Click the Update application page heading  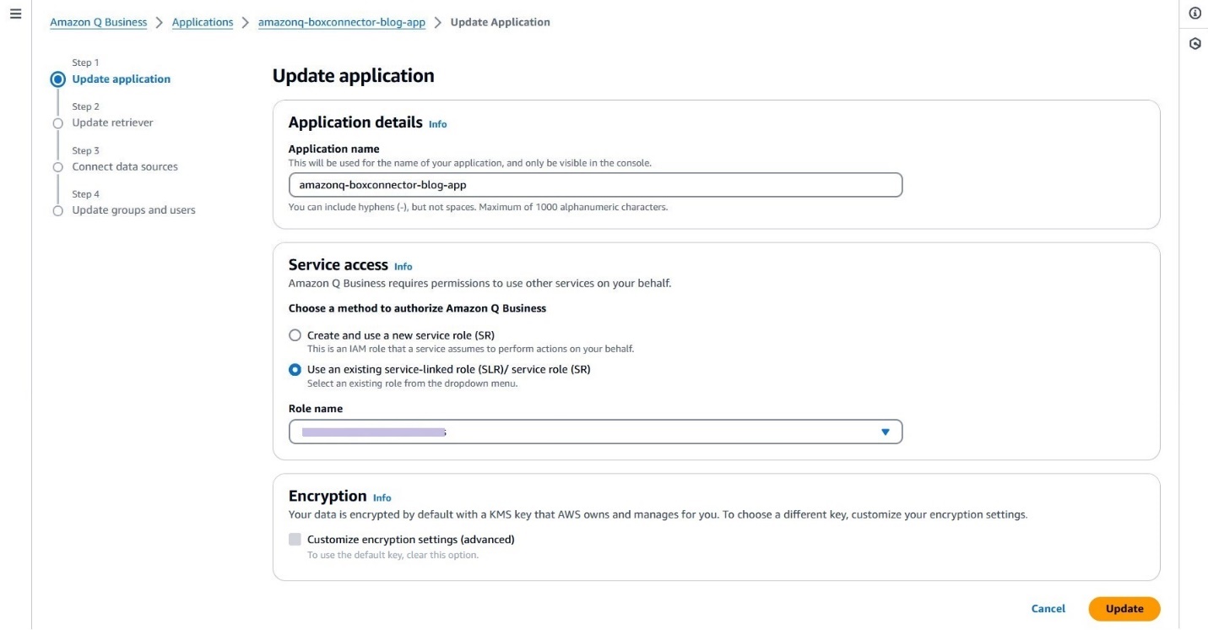[353, 76]
